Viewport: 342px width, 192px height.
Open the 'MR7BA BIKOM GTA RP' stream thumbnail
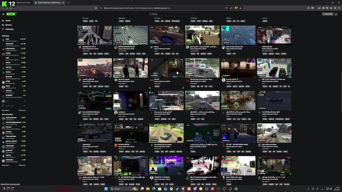pyautogui.click(x=130, y=35)
